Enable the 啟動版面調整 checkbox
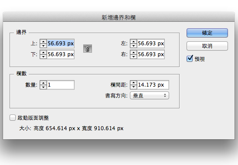 (13, 118)
